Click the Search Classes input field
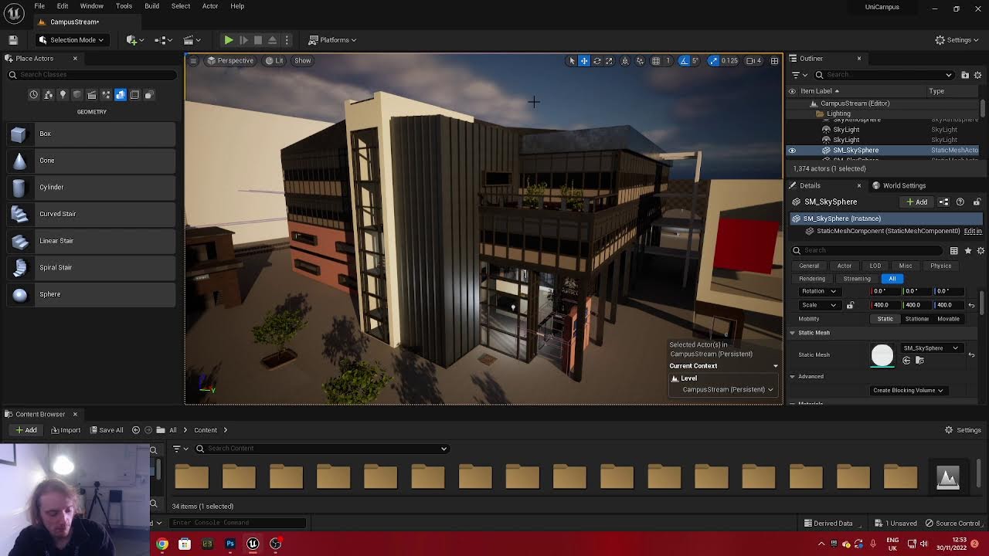This screenshot has height=556, width=989. pyautogui.click(x=92, y=74)
